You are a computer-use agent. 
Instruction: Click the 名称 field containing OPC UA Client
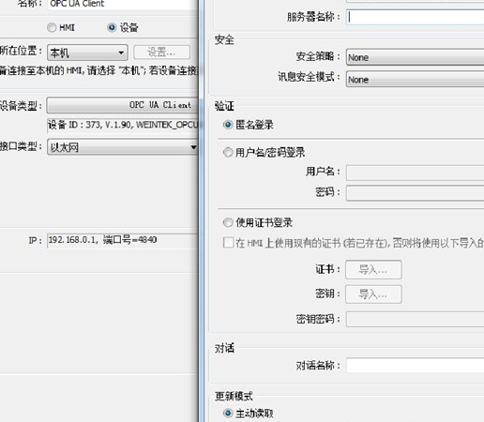[x=123, y=5]
